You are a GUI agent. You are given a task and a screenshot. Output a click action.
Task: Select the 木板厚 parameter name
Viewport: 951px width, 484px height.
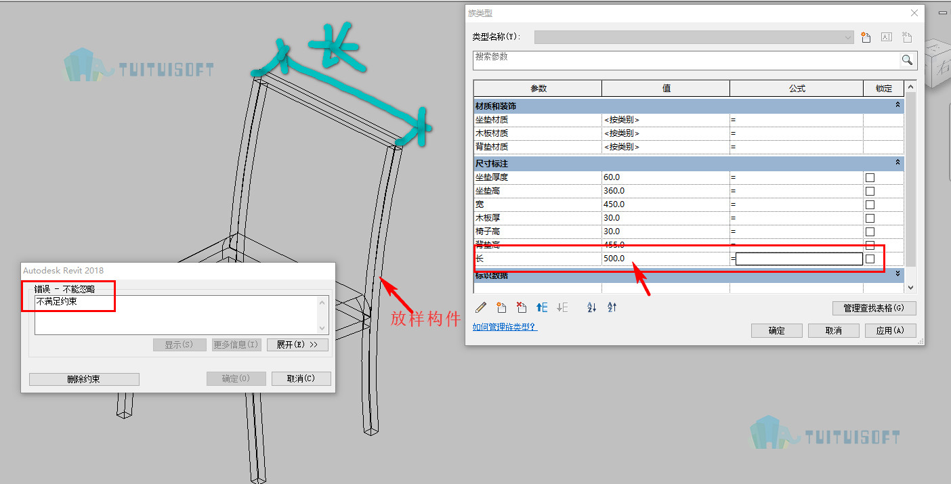coord(488,218)
